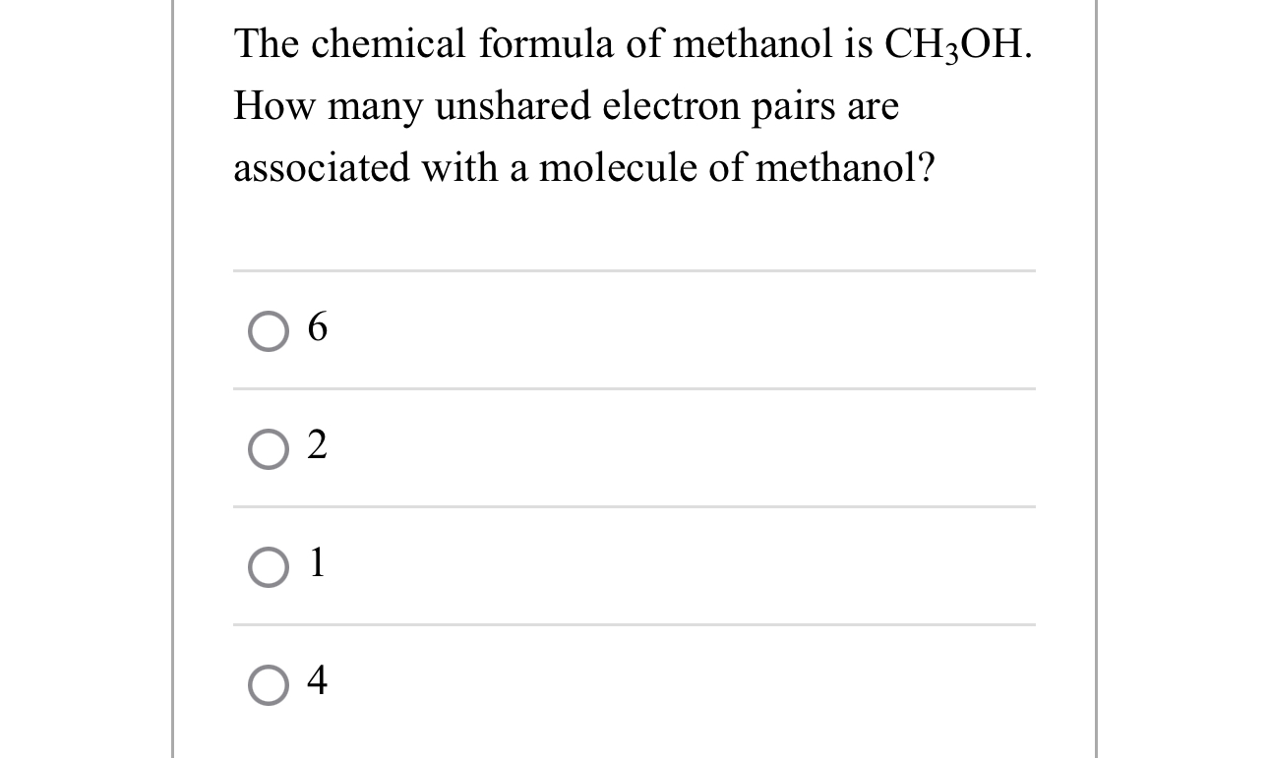Click the label text 1
1269x758 pixels.
click(315, 564)
